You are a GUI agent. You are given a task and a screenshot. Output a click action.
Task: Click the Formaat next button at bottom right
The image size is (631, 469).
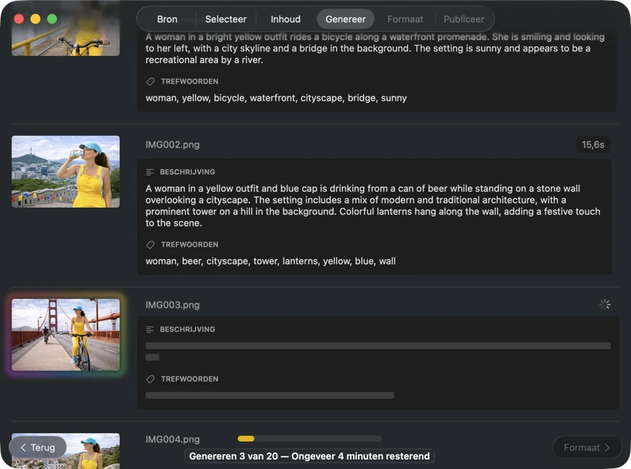(586, 447)
